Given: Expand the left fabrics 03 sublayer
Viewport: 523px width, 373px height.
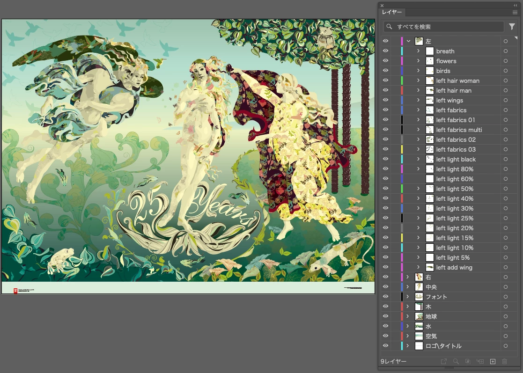Looking at the screenshot, I should coord(418,149).
